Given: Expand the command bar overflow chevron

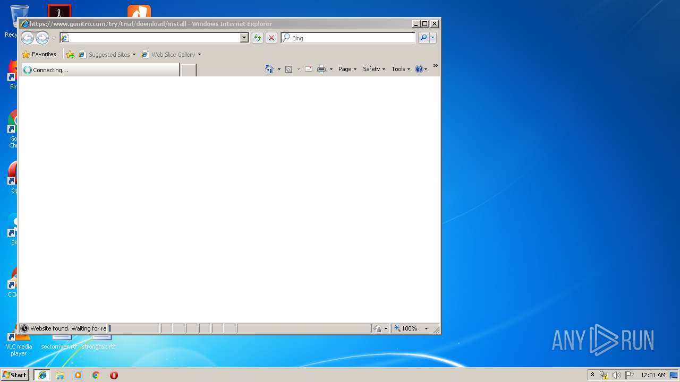Looking at the screenshot, I should pyautogui.click(x=435, y=66).
